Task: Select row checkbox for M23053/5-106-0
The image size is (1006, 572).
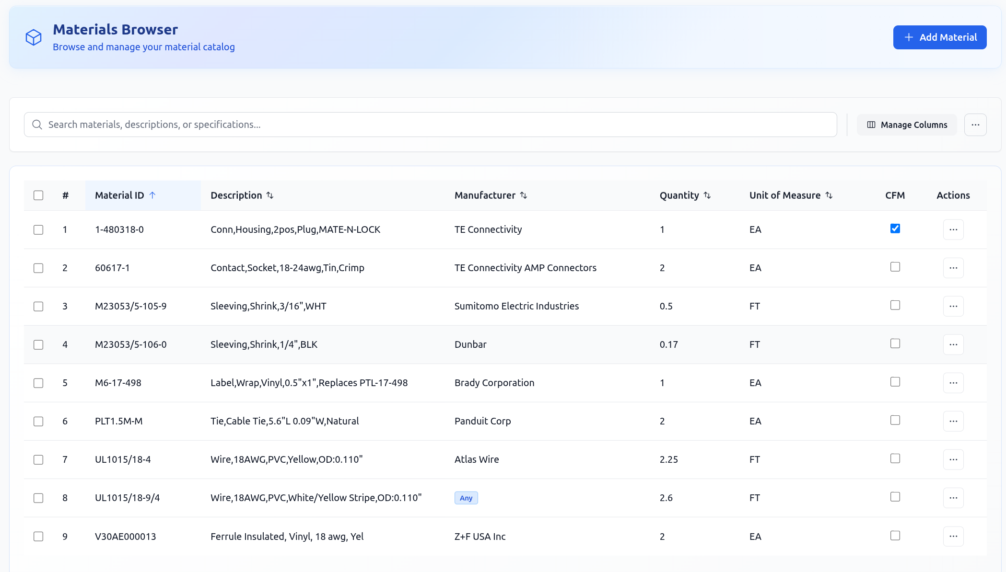Action: tap(38, 345)
